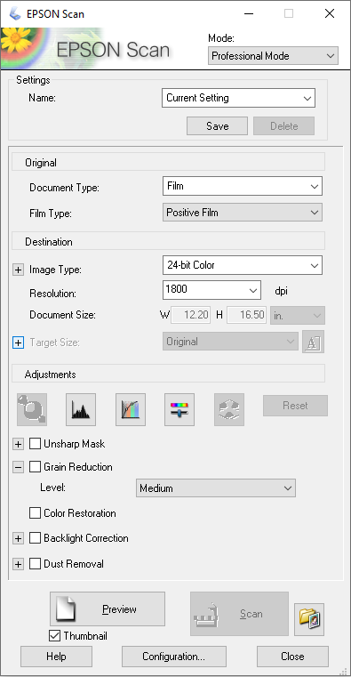Open the Resolution dropdown
The image size is (351, 677).
coord(252,290)
